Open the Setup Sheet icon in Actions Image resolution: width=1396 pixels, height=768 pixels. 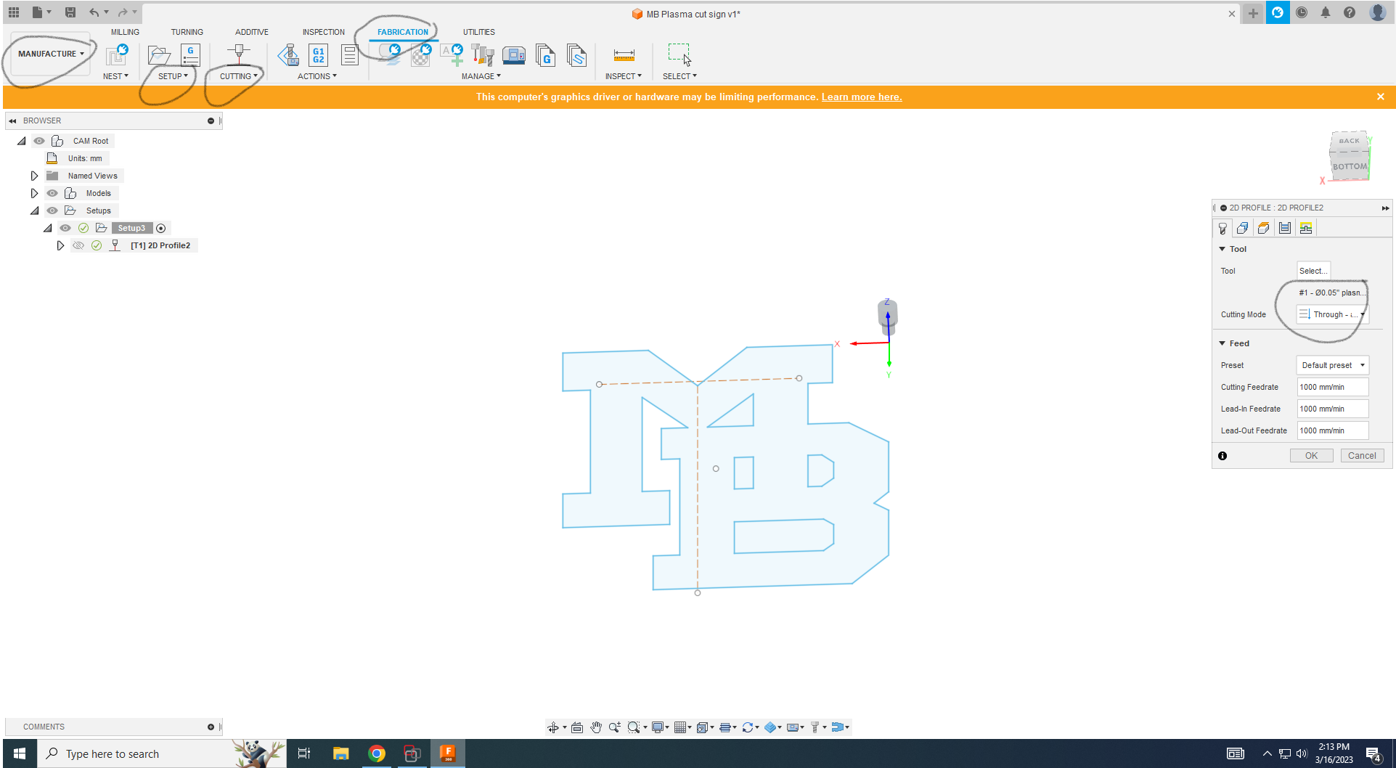click(x=349, y=55)
